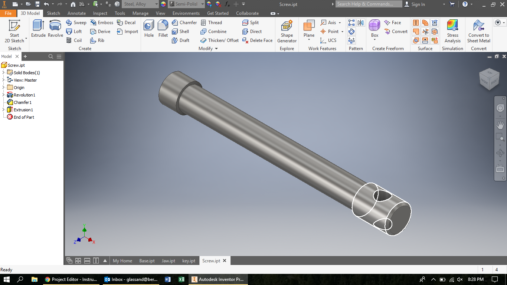The image size is (507, 285).
Task: Select the Revolve tool
Action: click(55, 29)
